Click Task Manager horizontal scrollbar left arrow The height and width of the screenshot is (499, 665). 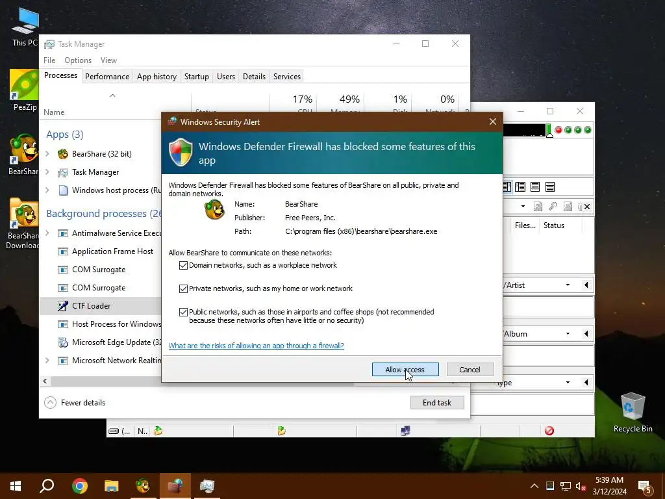(x=45, y=381)
